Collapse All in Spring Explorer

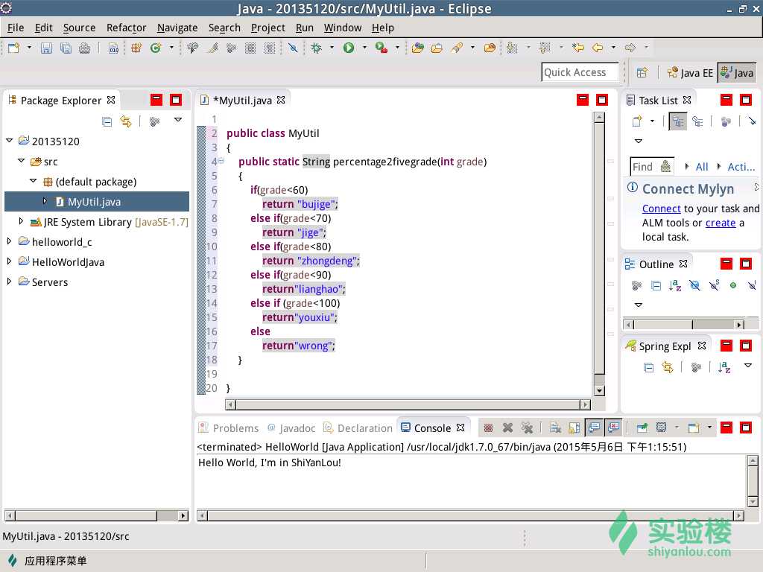[649, 367]
